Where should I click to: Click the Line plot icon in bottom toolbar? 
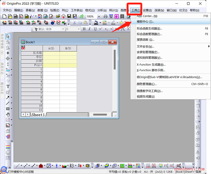[x=18, y=166]
